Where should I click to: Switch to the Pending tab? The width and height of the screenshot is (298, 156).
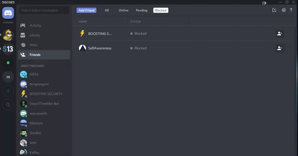(142, 10)
